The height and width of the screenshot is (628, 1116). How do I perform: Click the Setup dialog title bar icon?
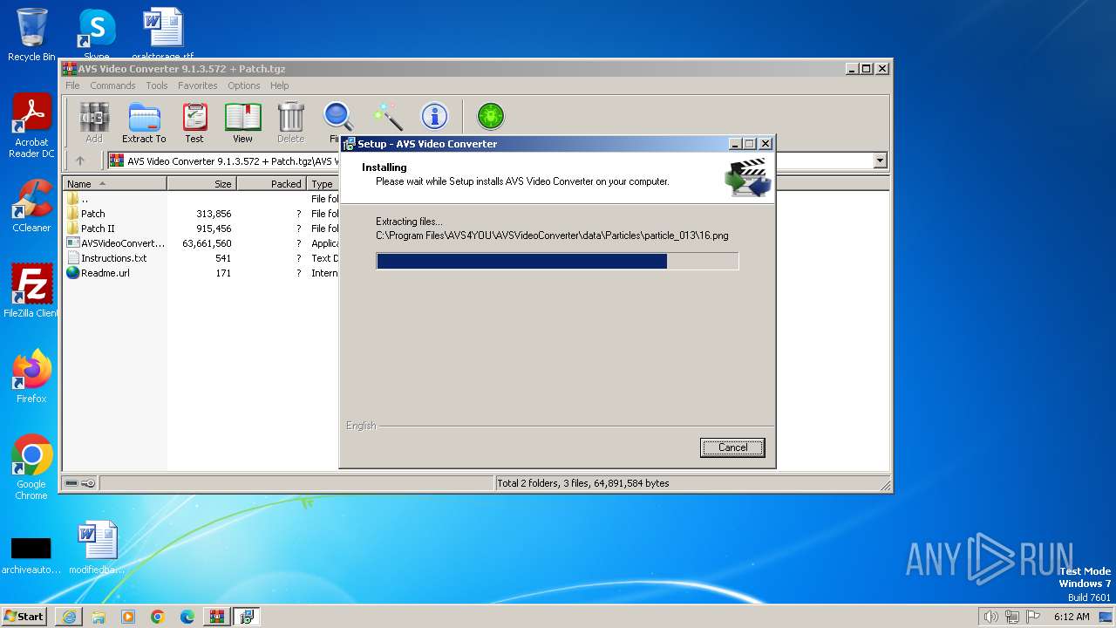pos(349,144)
